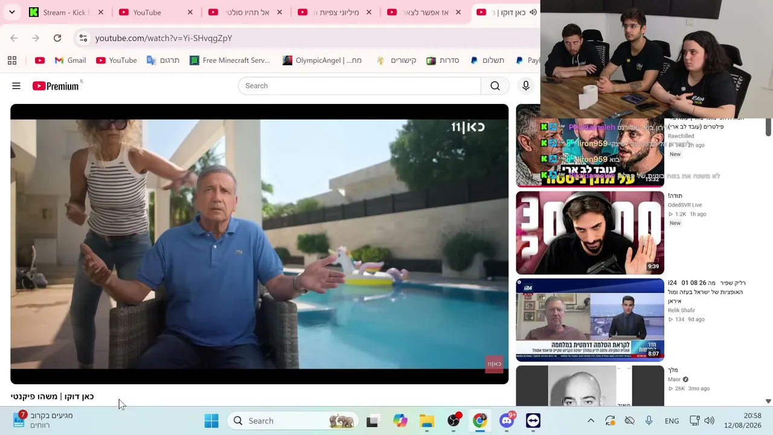Open File Explorer from the taskbar
773x435 pixels.
coord(427,421)
